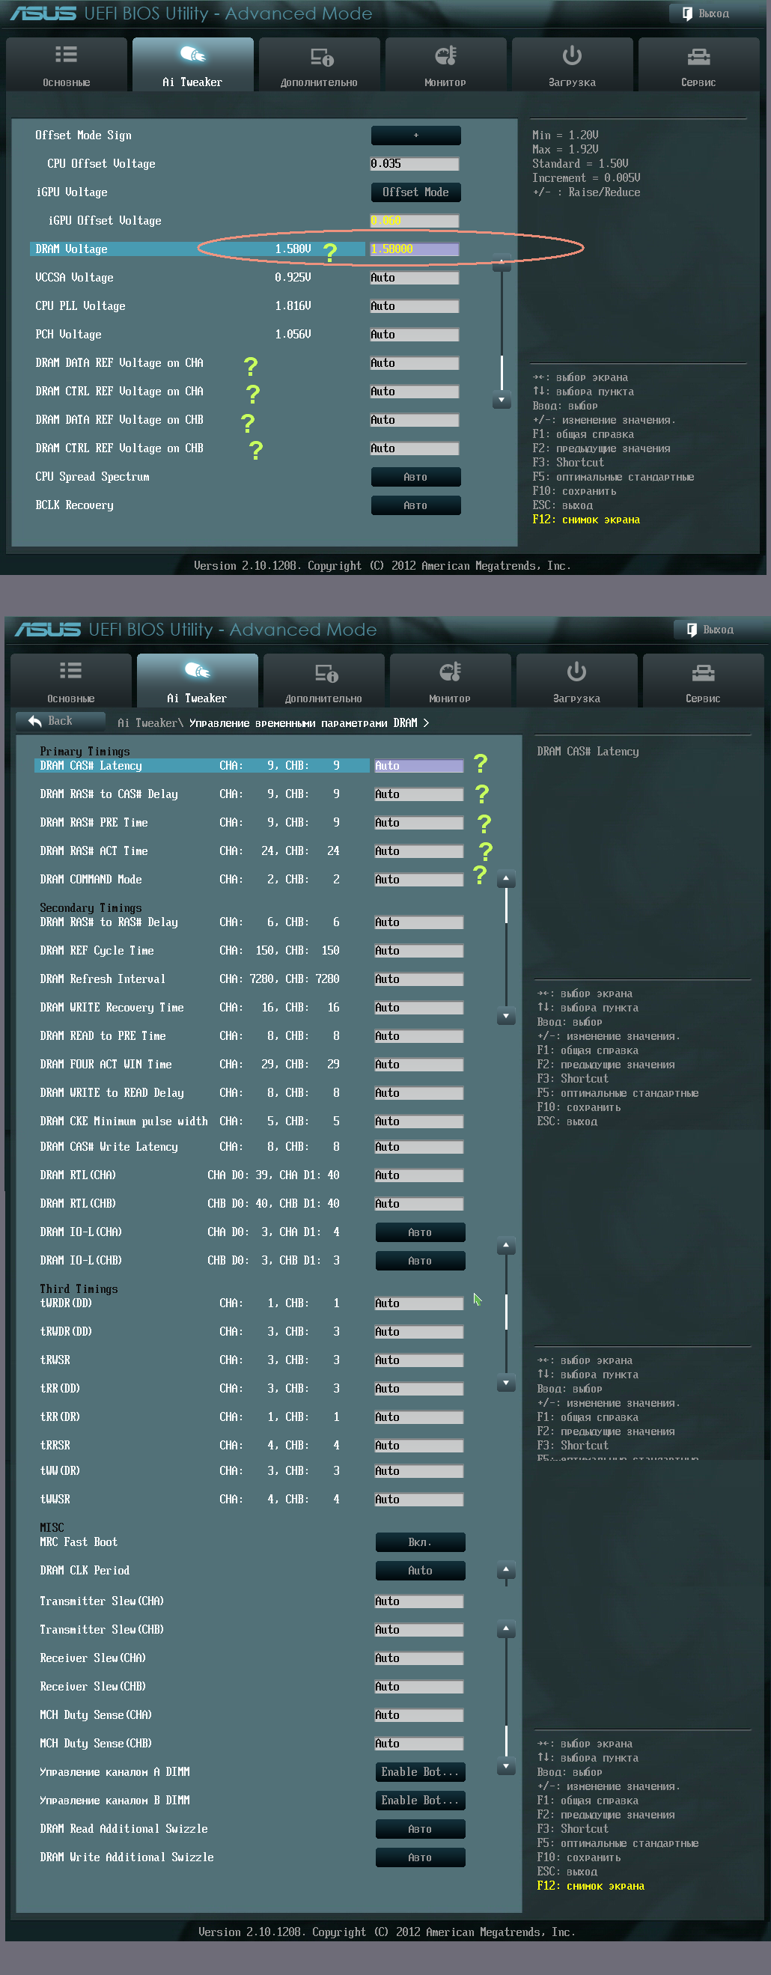The image size is (771, 1975).
Task: Open the iGPU Voltage Offset Mode selector
Action: click(x=416, y=192)
